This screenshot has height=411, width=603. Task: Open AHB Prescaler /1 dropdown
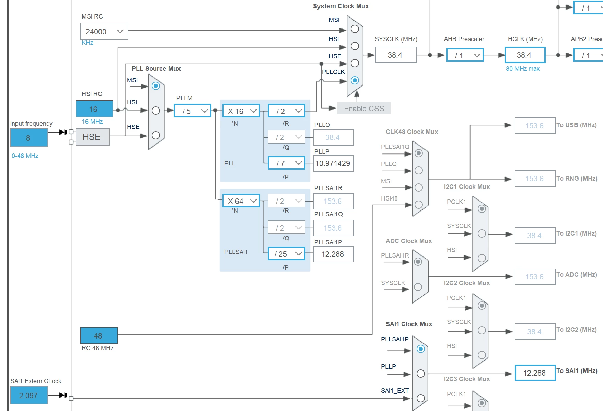coord(465,55)
